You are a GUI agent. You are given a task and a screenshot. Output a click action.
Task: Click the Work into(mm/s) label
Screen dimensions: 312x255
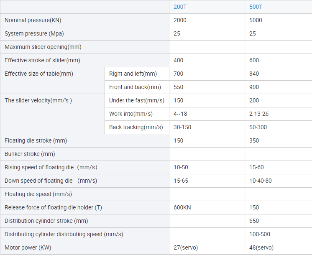[131, 114]
